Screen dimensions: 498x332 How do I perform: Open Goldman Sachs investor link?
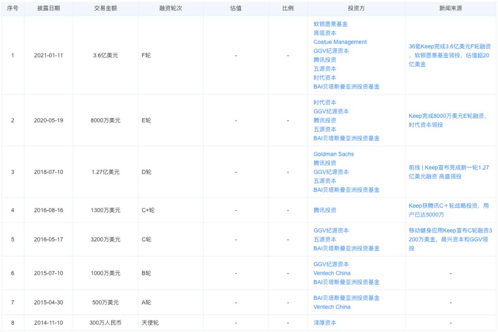tap(333, 154)
